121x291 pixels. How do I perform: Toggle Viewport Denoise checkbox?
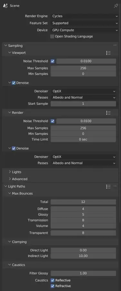coord(14,83)
